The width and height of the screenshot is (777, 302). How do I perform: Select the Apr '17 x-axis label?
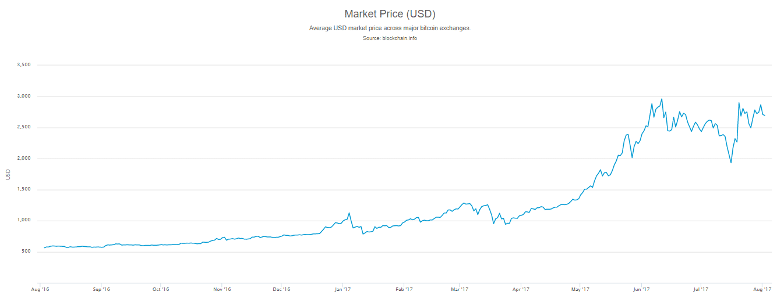[521, 289]
